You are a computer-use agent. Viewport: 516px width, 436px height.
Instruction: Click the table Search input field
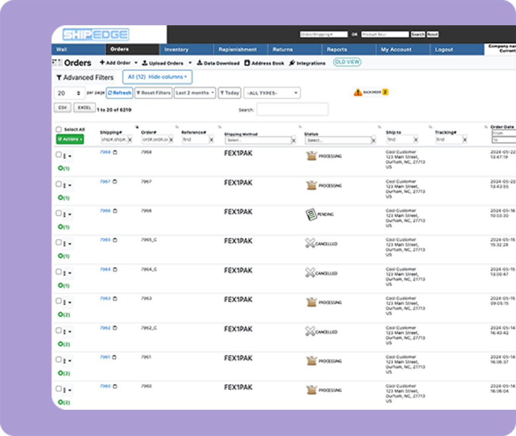292,110
